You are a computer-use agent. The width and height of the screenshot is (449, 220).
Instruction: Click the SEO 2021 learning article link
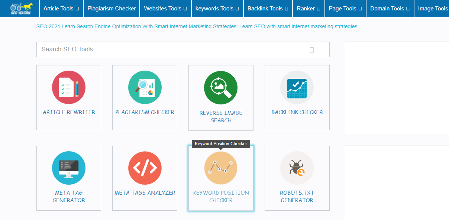click(x=197, y=26)
